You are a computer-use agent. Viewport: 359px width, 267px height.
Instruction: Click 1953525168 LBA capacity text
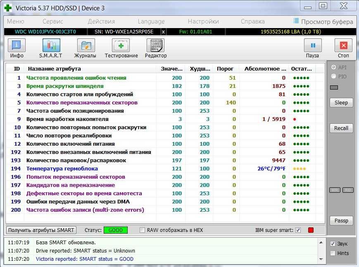[291, 32]
